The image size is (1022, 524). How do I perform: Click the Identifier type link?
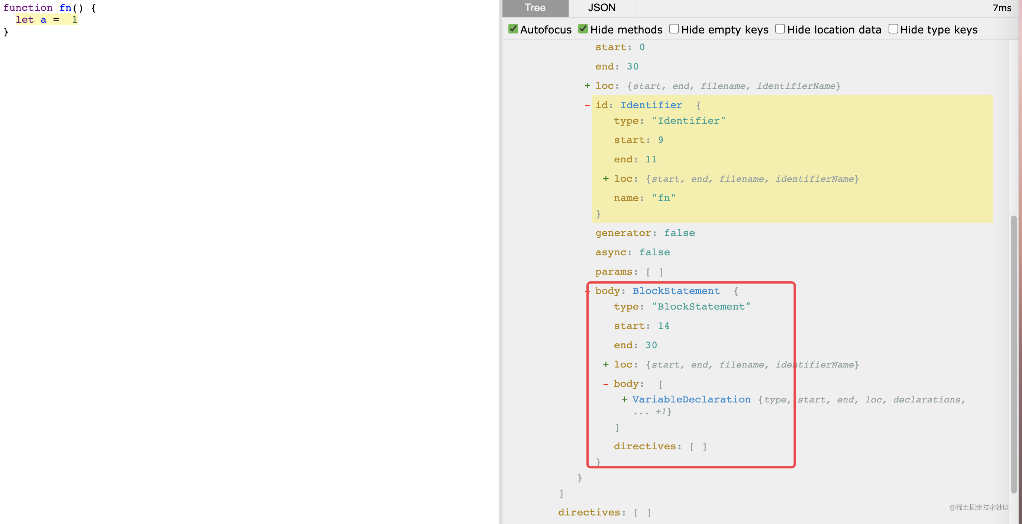[x=651, y=105]
